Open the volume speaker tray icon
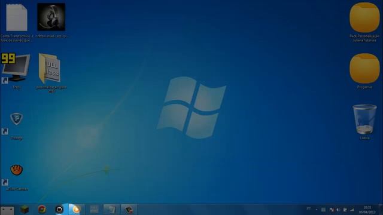383x215 pixels. click(x=338, y=210)
